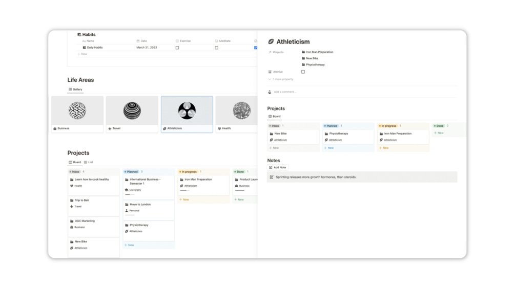Open the Planned group in main Projects board
Screen dimensions: 515x289
pos(131,172)
